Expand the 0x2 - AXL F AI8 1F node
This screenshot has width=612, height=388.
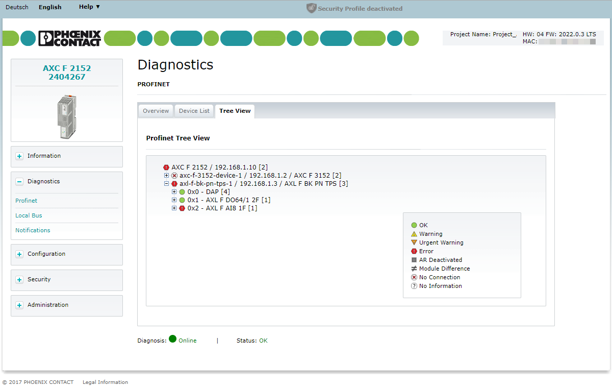click(x=174, y=208)
